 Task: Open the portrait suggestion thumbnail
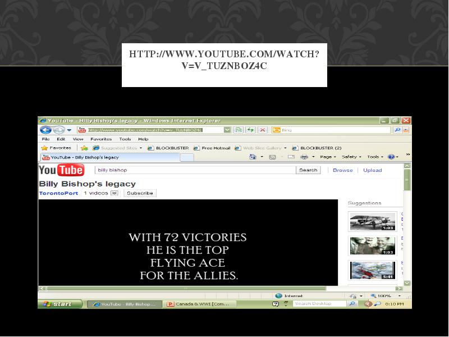click(x=372, y=246)
